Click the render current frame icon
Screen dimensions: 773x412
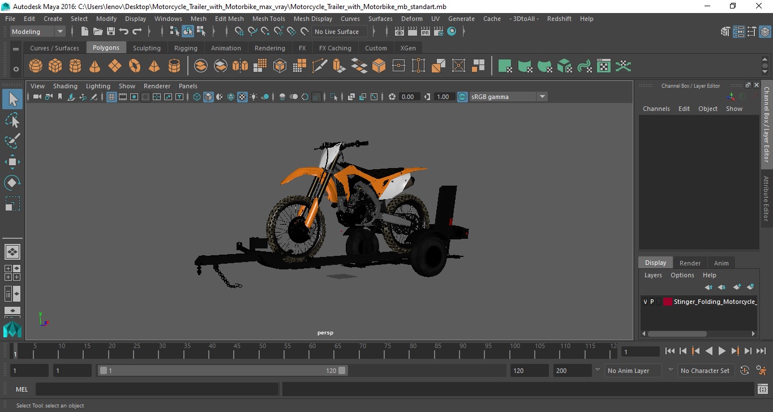click(412, 32)
